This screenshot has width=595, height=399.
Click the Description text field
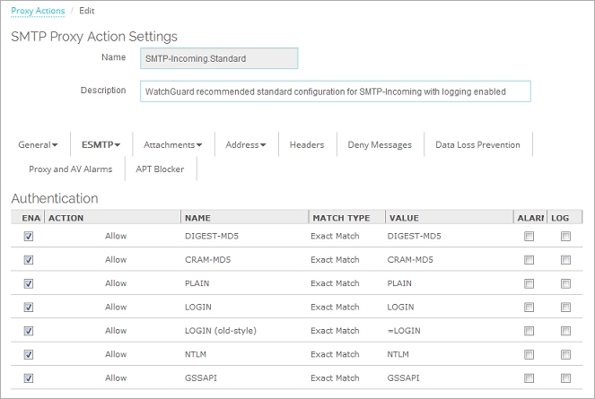coord(336,91)
